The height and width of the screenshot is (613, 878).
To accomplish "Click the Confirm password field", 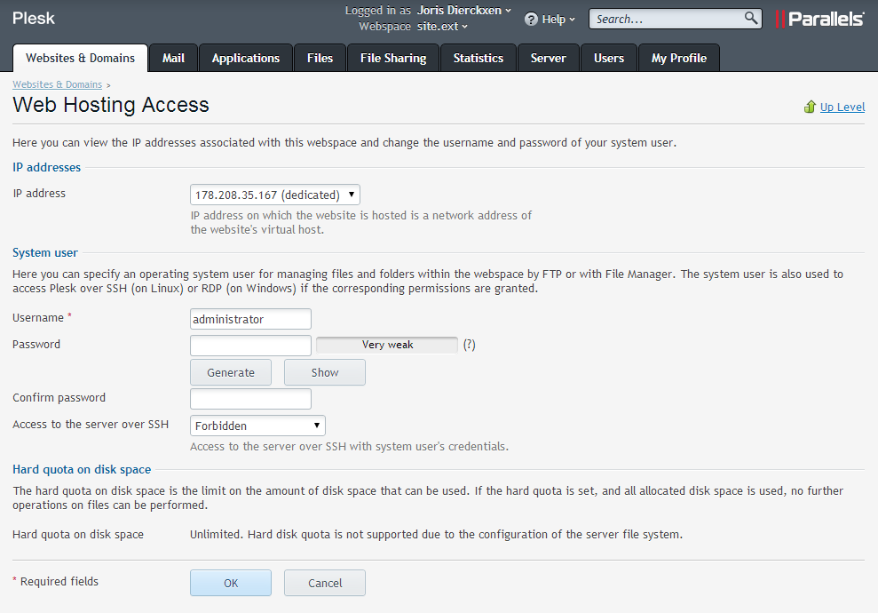I will pos(250,399).
